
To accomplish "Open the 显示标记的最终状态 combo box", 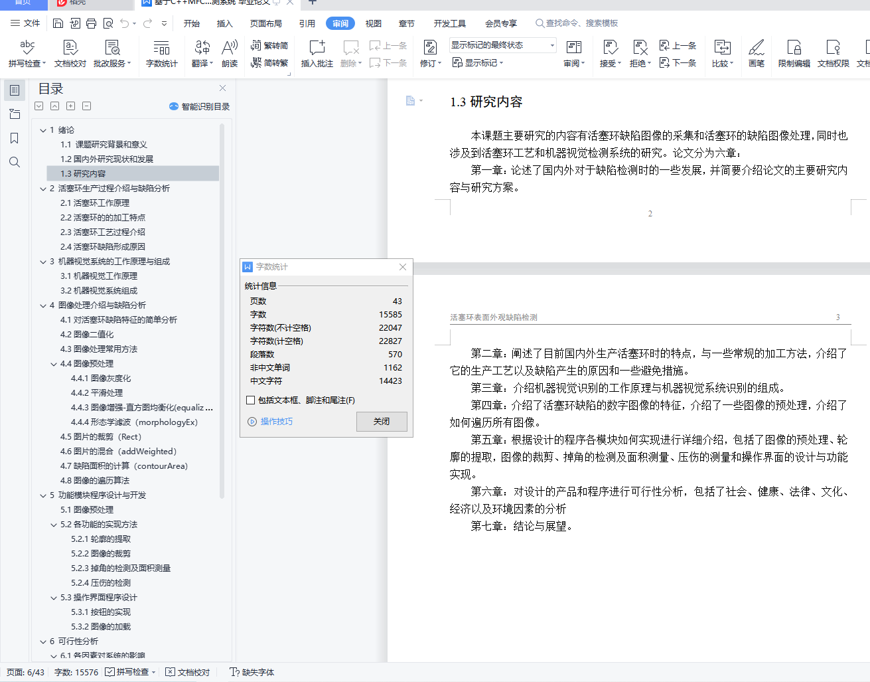I will click(x=502, y=45).
